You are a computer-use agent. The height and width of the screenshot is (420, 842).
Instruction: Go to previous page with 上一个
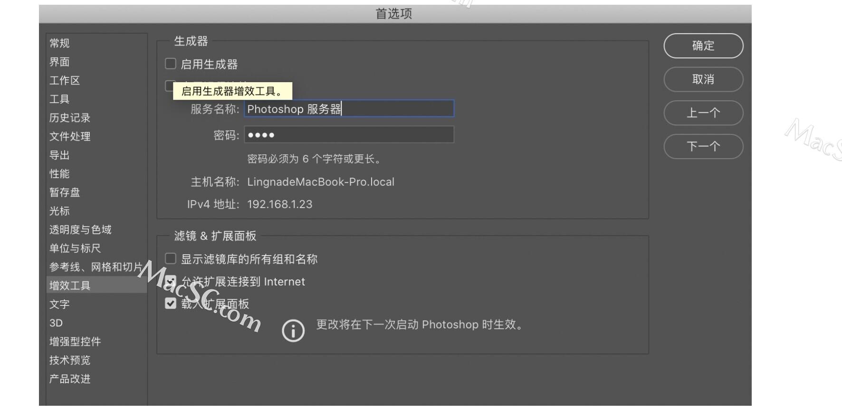point(703,113)
